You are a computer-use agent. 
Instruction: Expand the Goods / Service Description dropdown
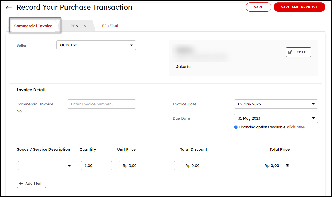46,166
